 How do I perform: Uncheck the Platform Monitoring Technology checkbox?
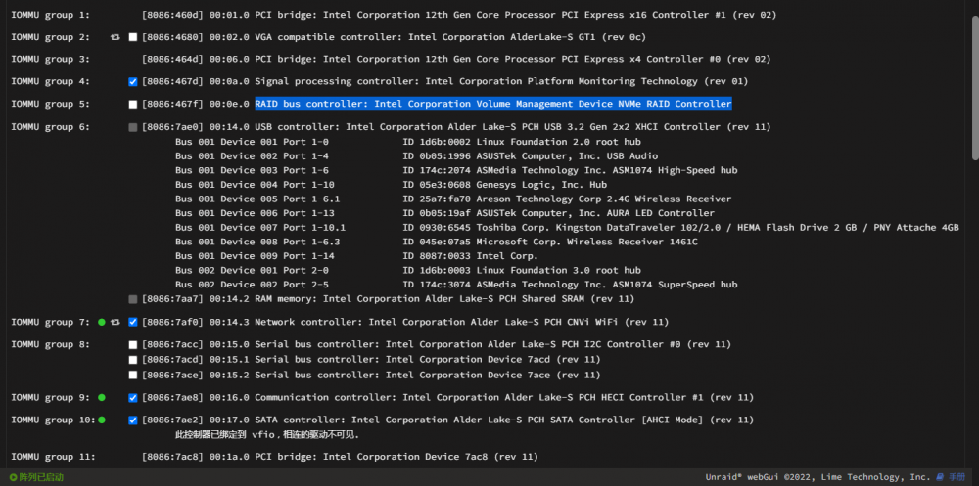pyautogui.click(x=133, y=82)
